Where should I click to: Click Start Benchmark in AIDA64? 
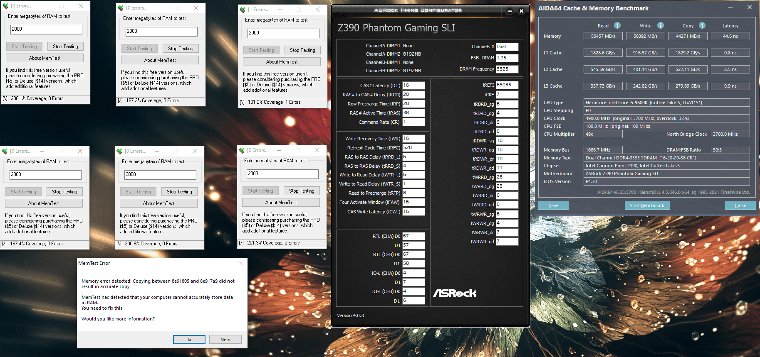pyautogui.click(x=647, y=205)
